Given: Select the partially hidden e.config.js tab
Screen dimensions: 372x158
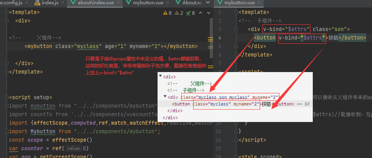Looking at the screenshot, I should tap(11, 3).
